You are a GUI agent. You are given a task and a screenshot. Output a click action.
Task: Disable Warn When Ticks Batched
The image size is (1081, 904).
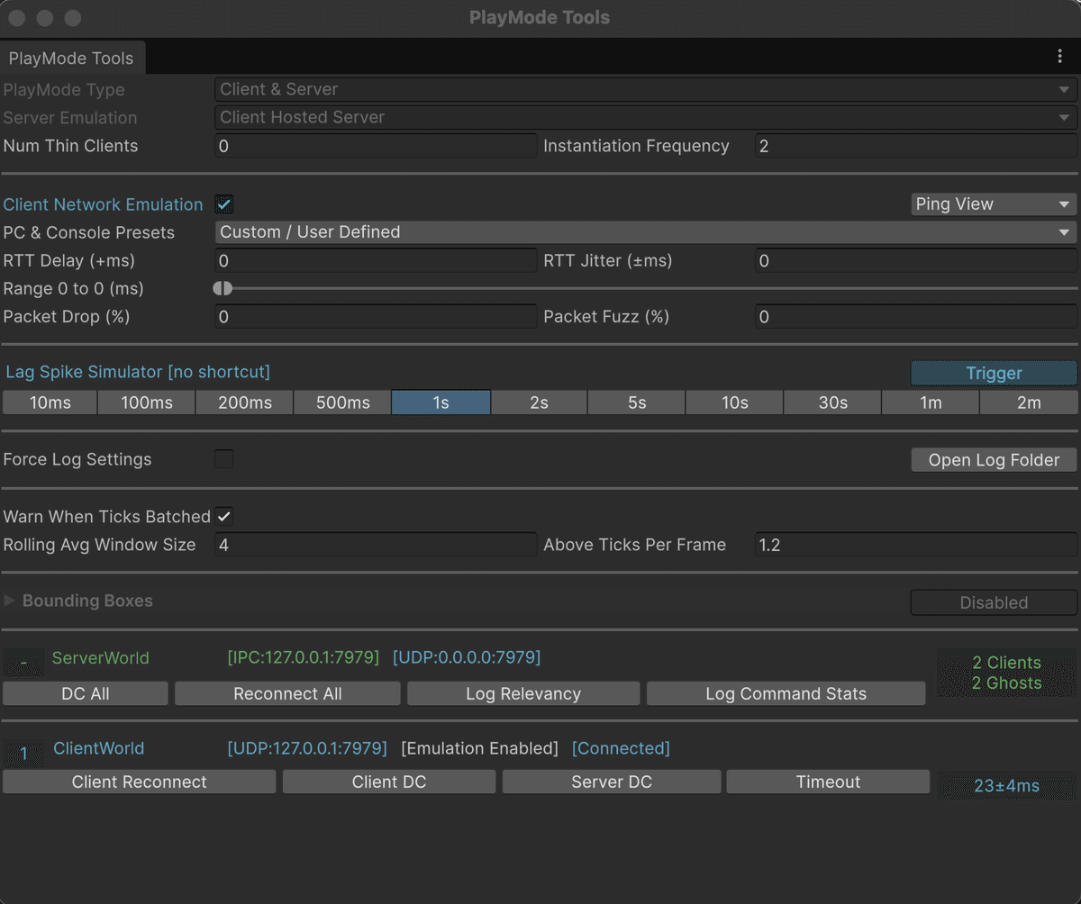pyautogui.click(x=223, y=516)
